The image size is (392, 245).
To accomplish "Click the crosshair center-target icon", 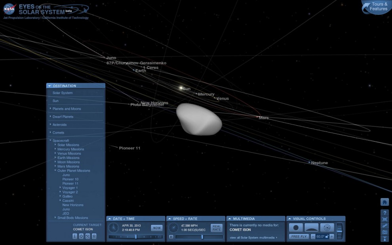I will click(81, 236).
